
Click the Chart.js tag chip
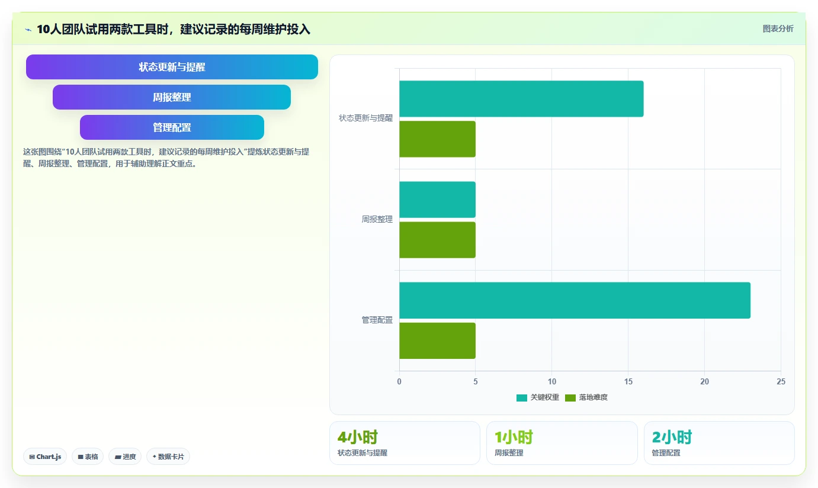click(45, 457)
